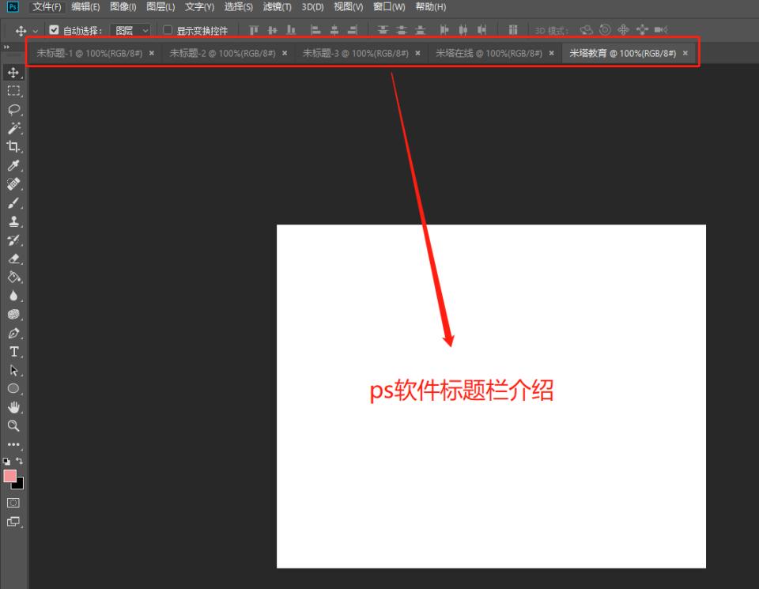Pick the Eraser tool
The width and height of the screenshot is (759, 589).
click(x=13, y=259)
